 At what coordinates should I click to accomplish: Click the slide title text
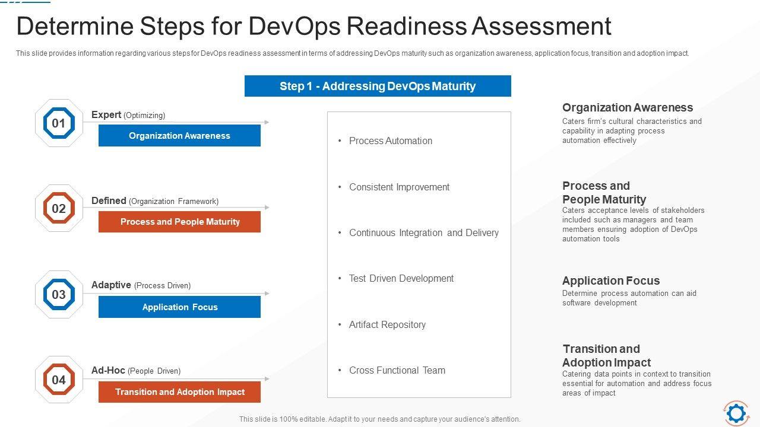[313, 27]
